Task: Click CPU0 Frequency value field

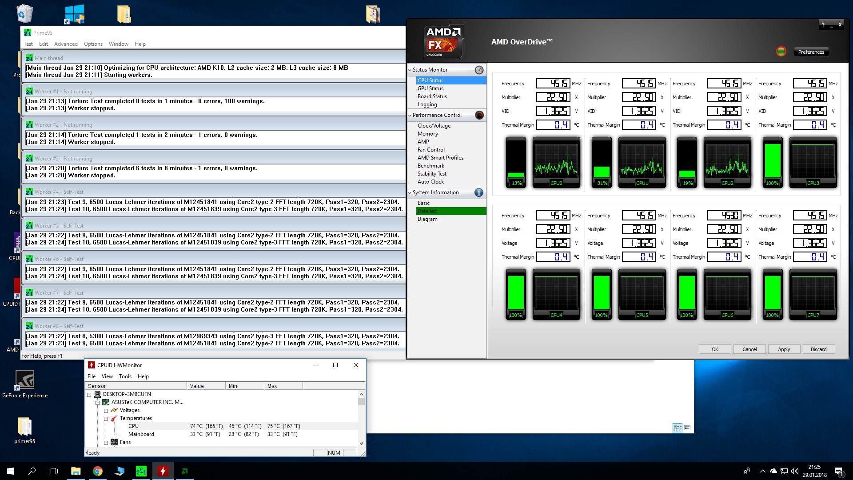Action: [x=553, y=84]
